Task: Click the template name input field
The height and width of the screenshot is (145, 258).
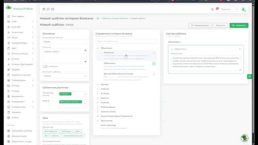Action: point(64,42)
